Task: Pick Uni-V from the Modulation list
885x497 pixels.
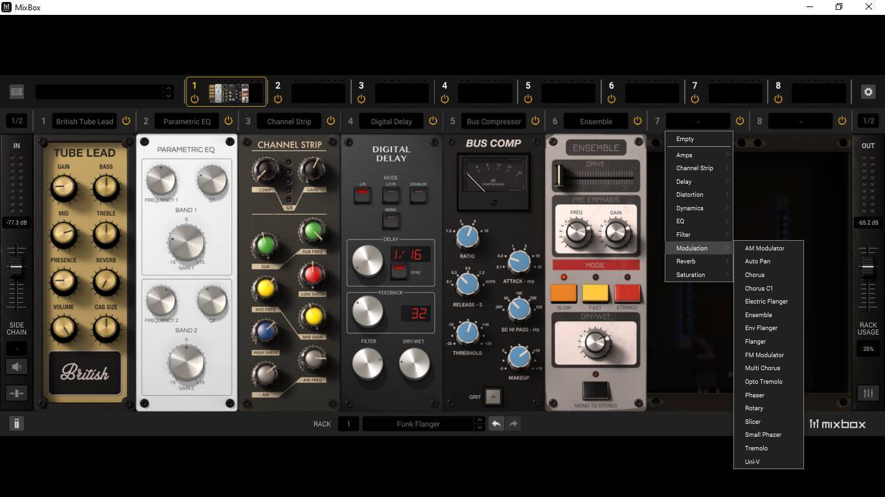Action: [768, 462]
